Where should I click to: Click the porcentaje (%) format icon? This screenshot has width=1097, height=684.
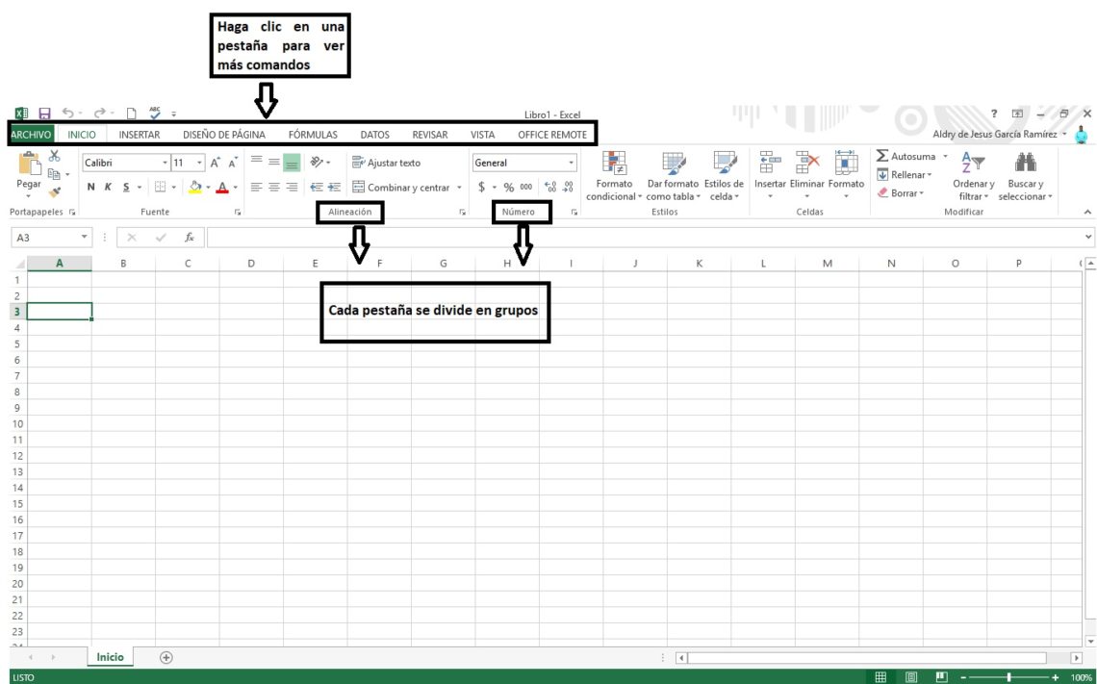[x=511, y=188]
